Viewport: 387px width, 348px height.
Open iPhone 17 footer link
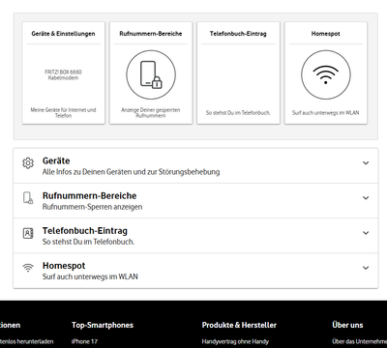(84, 341)
